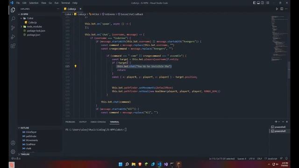
Task: Open the Source Control view
Action: point(13,28)
